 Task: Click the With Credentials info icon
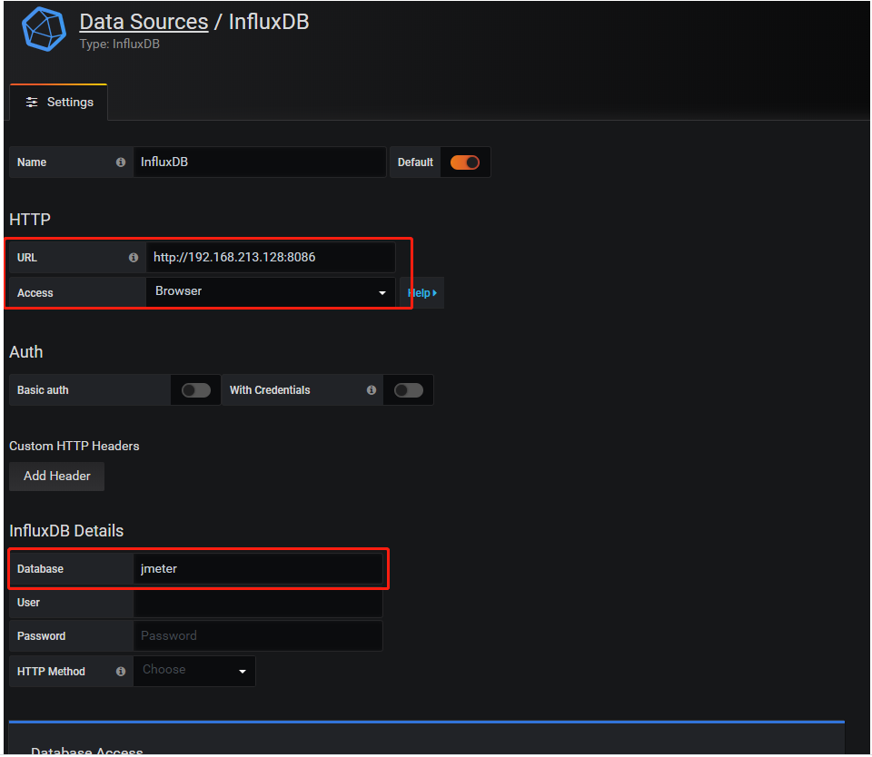coord(372,390)
